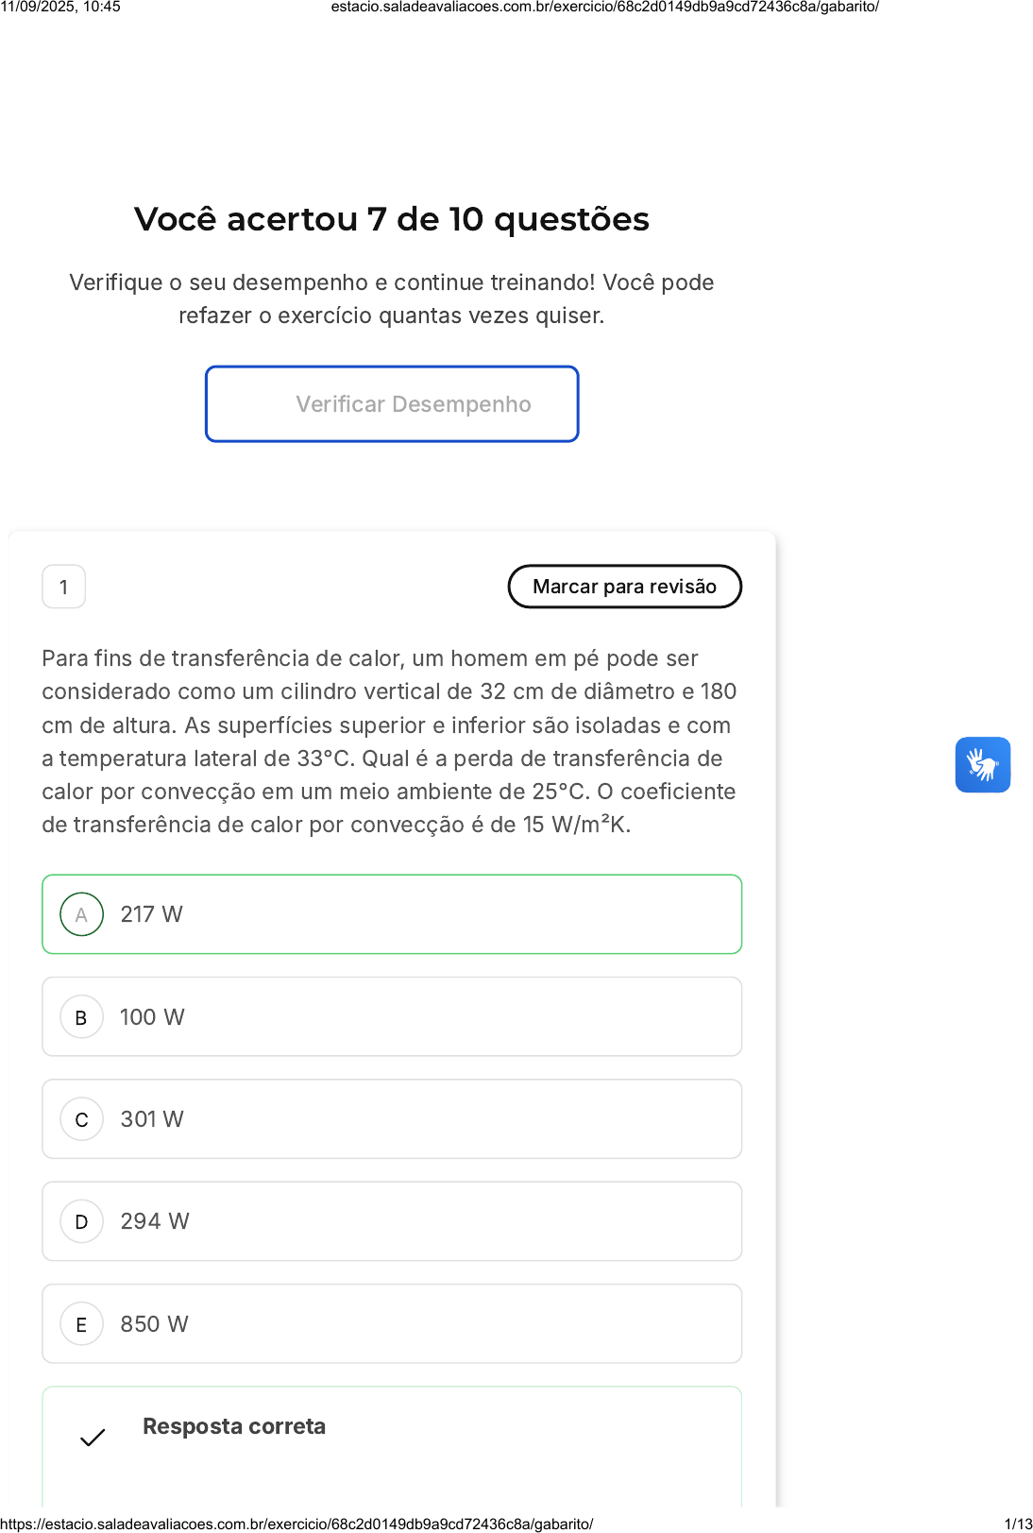
Task: Click the Verificar Desempenho button
Action: [x=392, y=404]
